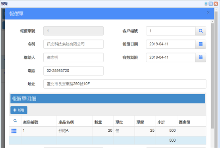Click the scrollbar up arrow in dialog
Image resolution: width=220 pixels, height=148 pixels.
click(212, 22)
